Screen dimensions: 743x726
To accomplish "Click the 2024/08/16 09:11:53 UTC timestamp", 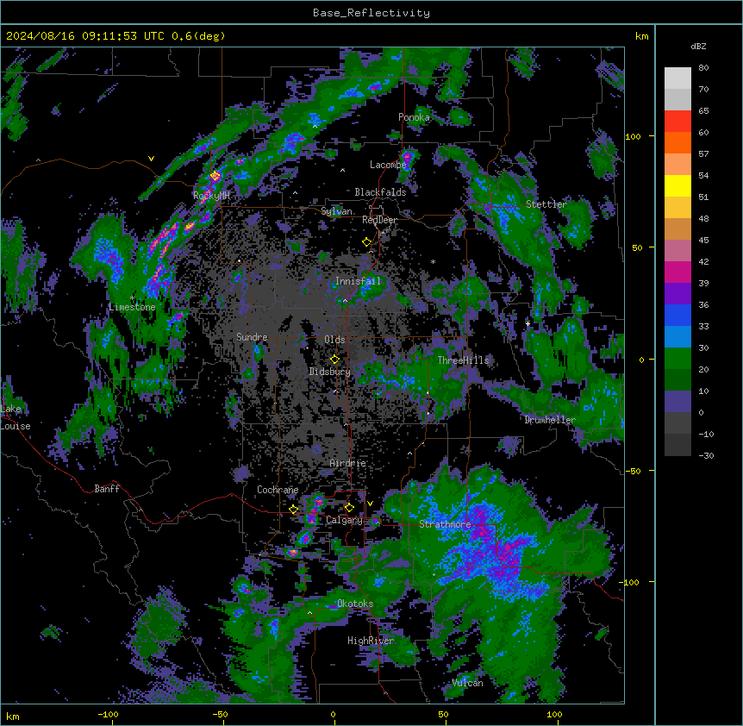I will 85,36.
